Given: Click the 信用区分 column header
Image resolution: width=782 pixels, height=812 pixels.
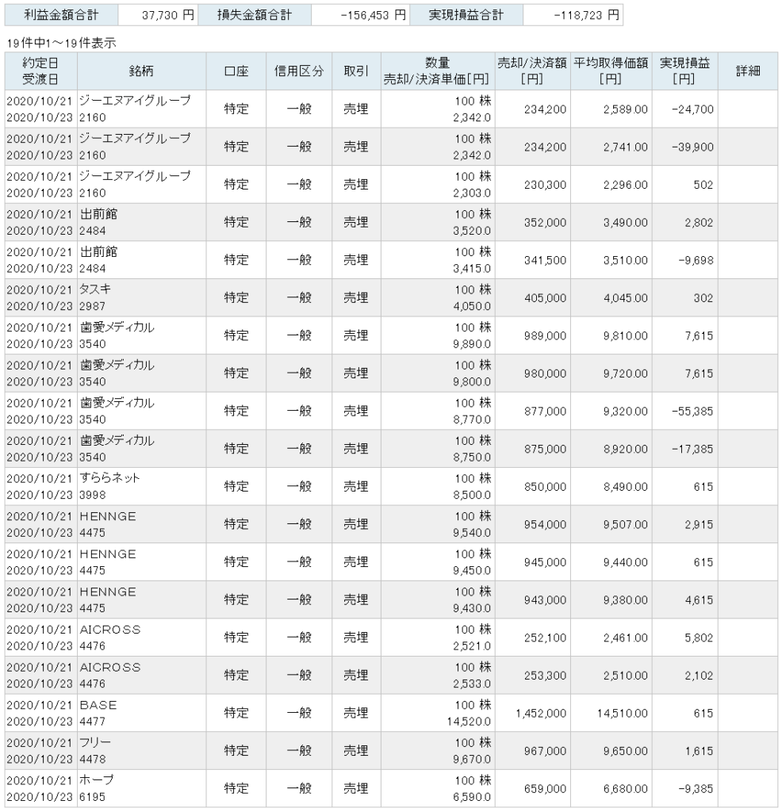Looking at the screenshot, I should tap(299, 71).
